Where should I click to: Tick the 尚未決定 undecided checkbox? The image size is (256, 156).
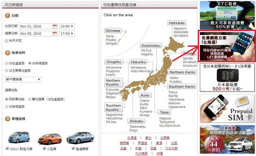(x=7, y=40)
